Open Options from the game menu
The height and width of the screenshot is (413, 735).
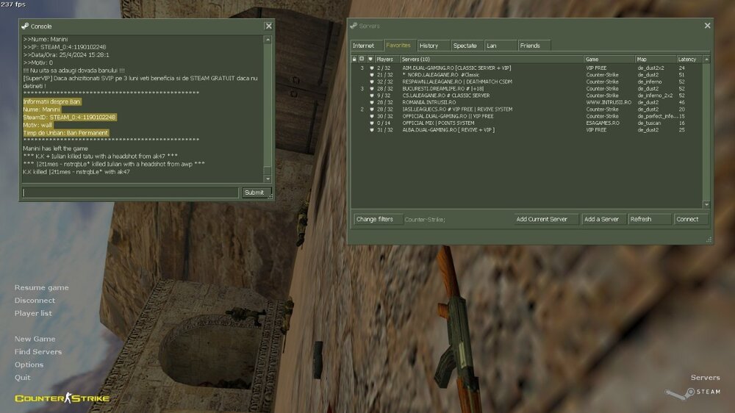point(29,364)
